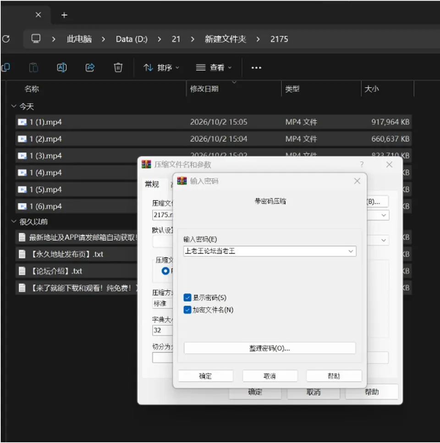Image resolution: width=440 pixels, height=443 pixels.
Task: Close the 输入密码 dialog with X
Action: (x=357, y=181)
